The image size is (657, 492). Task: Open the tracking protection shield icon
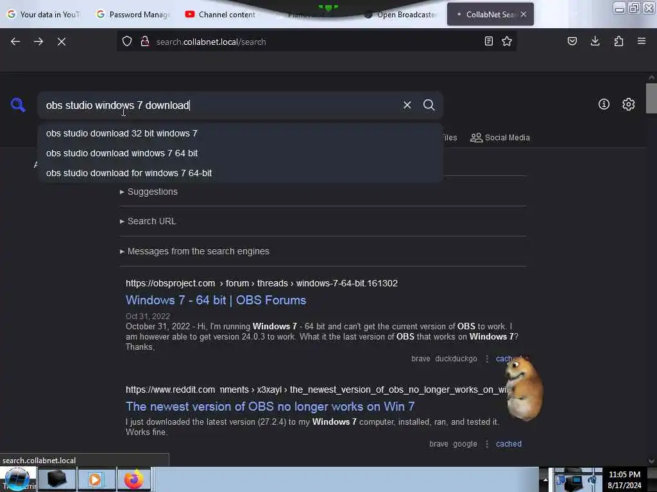pyautogui.click(x=127, y=42)
